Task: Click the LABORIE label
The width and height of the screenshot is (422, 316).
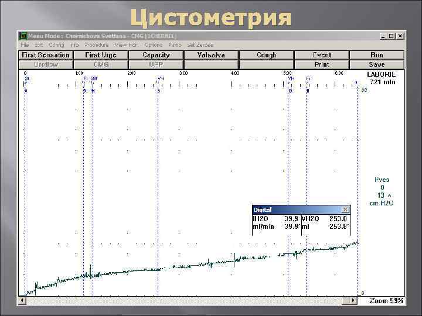Action: (x=382, y=74)
